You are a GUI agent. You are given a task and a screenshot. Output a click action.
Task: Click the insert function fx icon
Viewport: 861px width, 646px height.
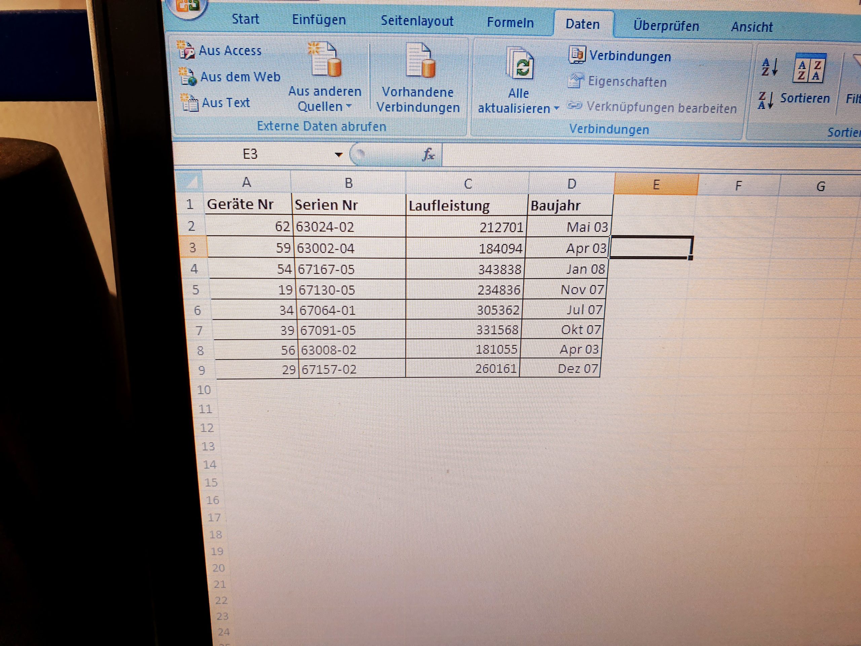(429, 154)
